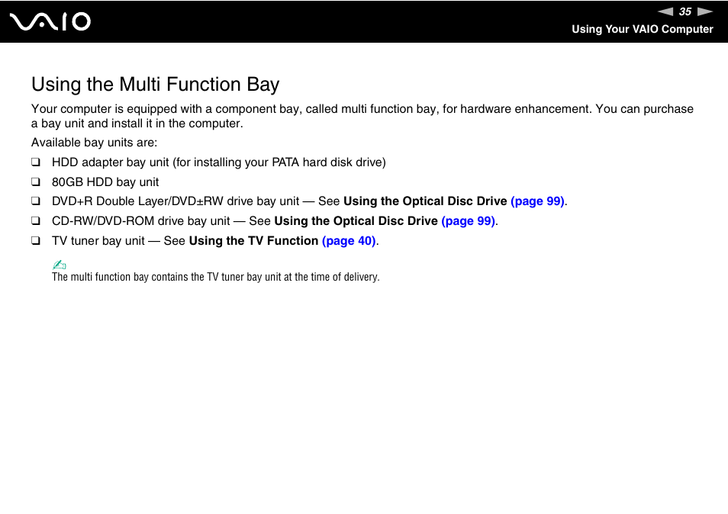728x514 pixels.
Task: Open page 99 link for CD-RW/DVD-ROM drive
Action: click(x=468, y=221)
